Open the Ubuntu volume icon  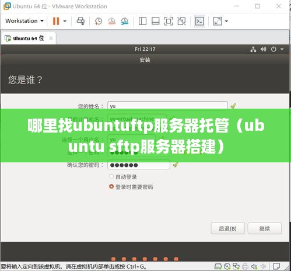(264, 49)
